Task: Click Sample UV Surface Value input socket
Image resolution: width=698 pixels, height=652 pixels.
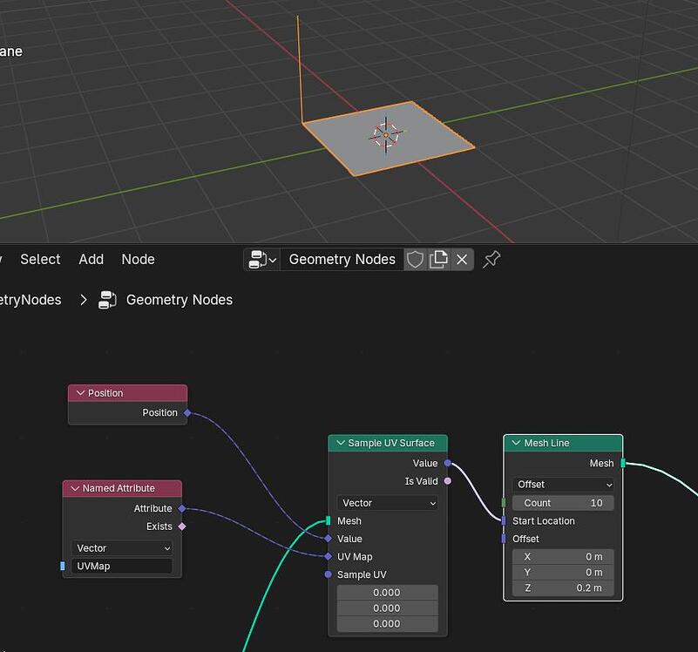Action: 328,539
